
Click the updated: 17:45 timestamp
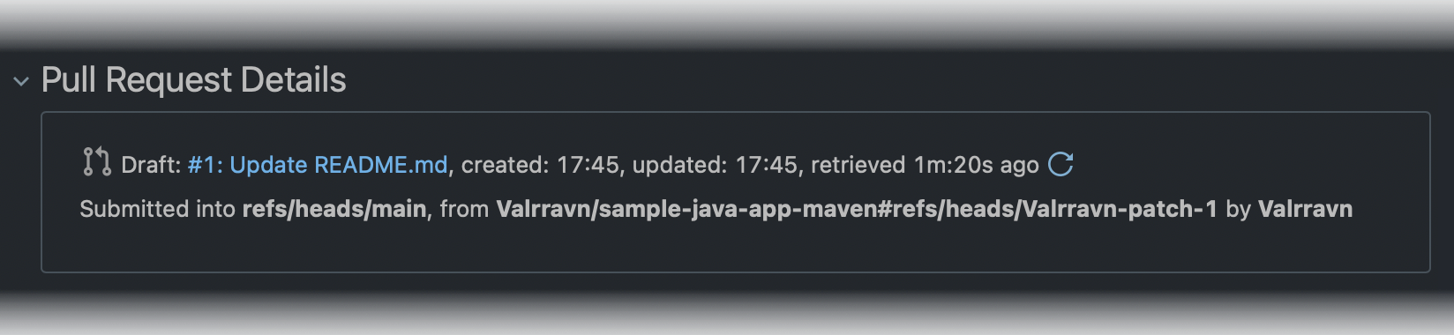tap(715, 165)
